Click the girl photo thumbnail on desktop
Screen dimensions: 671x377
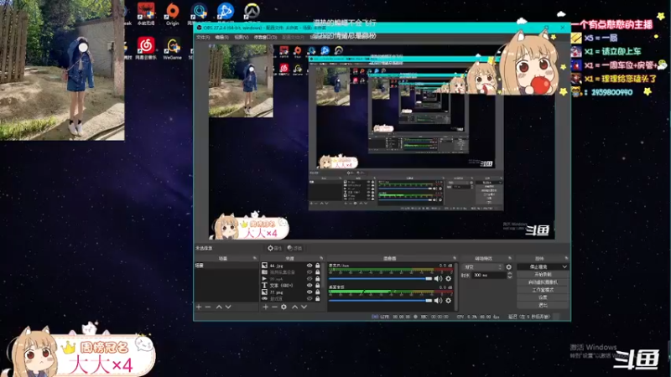point(62,70)
